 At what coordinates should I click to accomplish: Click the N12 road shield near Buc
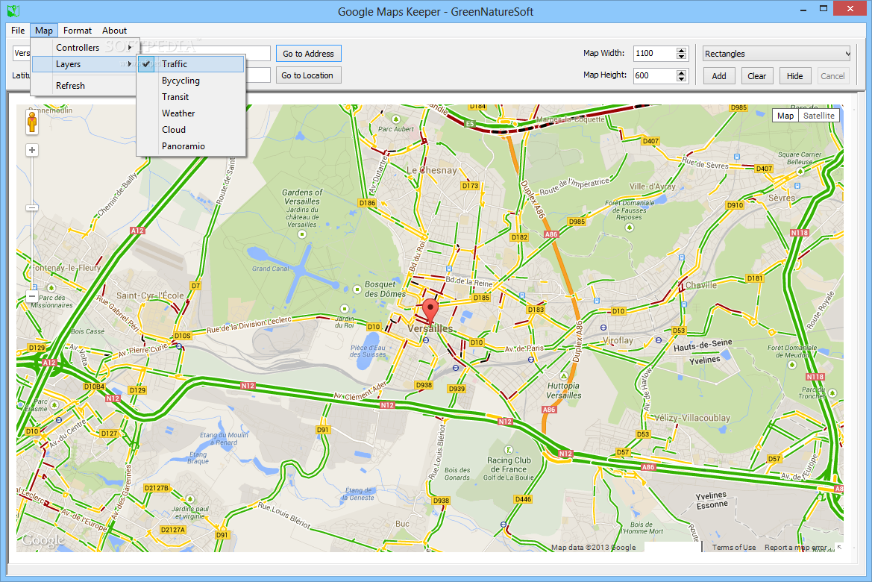pyautogui.click(x=388, y=405)
